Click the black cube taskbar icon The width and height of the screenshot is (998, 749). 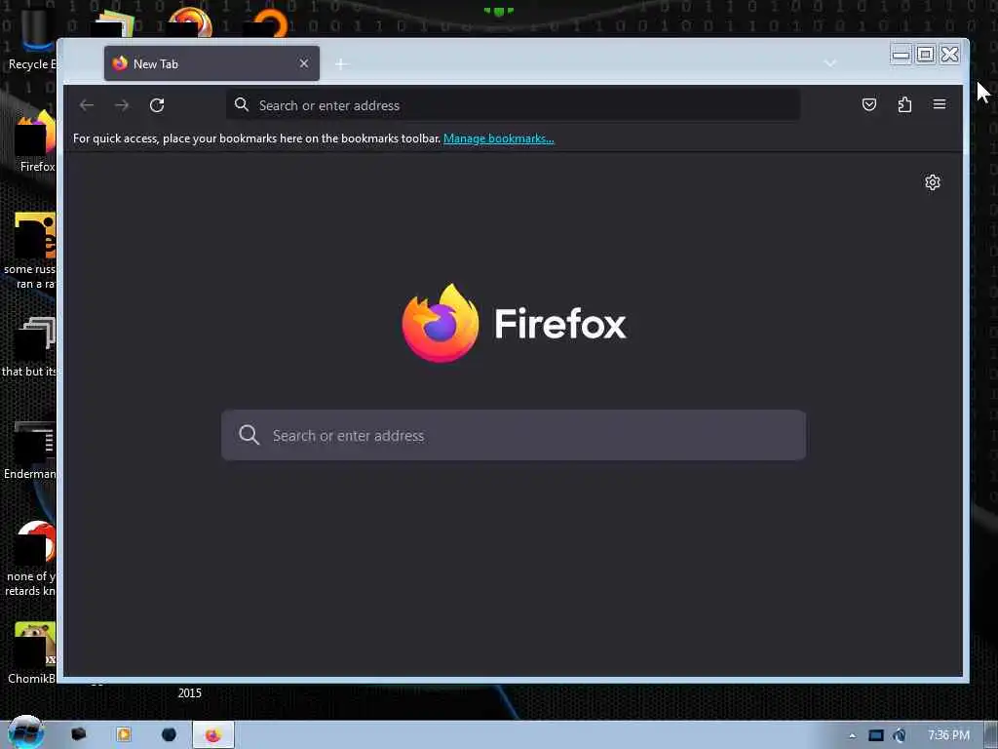click(78, 734)
